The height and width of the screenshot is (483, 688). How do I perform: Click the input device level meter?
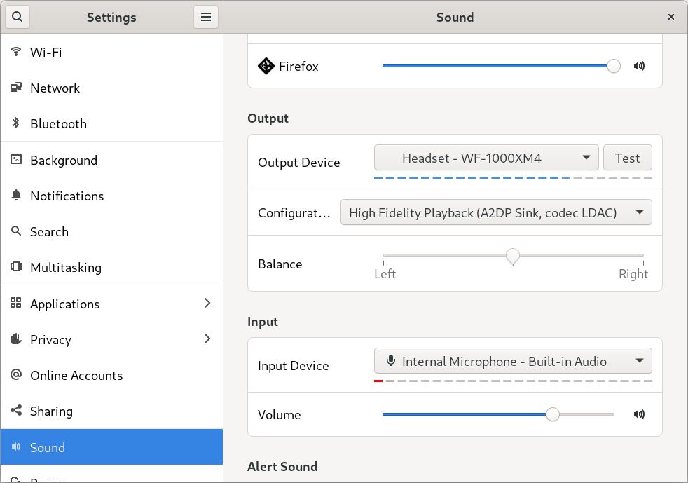(513, 381)
